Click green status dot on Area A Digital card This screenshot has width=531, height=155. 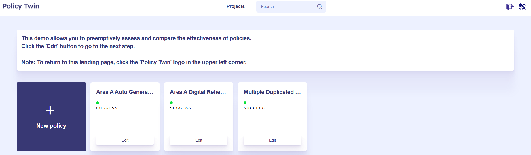(171, 103)
